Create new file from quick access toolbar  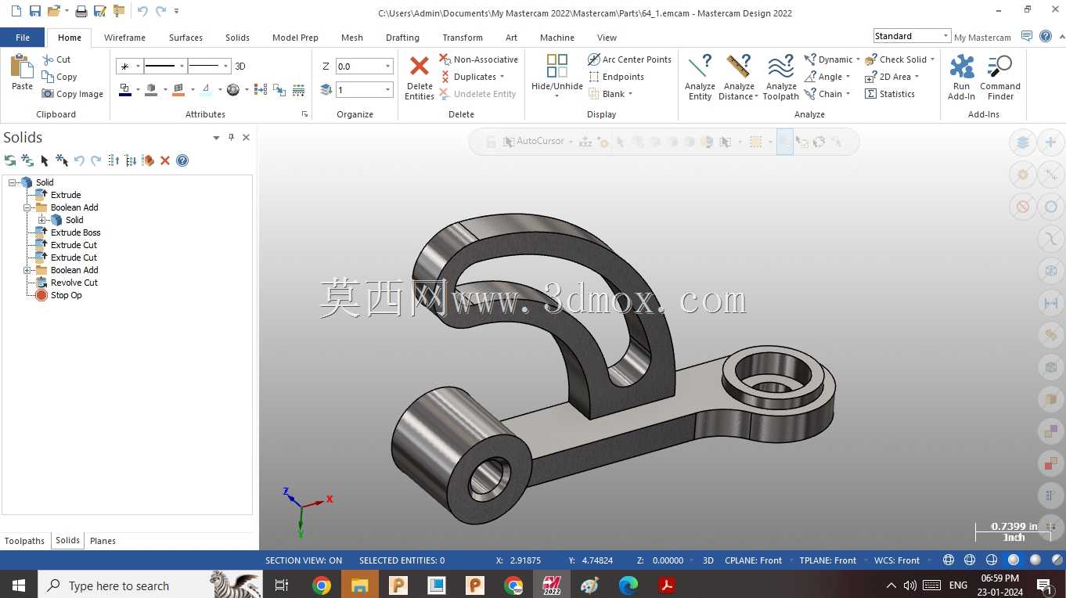[x=16, y=11]
